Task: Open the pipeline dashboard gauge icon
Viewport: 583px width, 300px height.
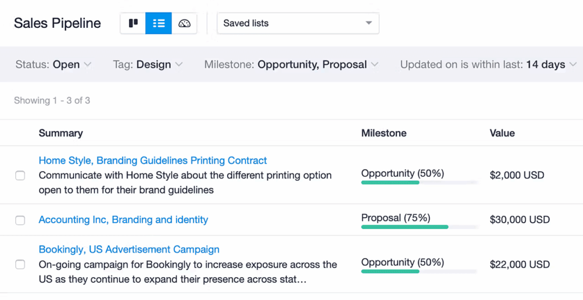Action: click(184, 23)
